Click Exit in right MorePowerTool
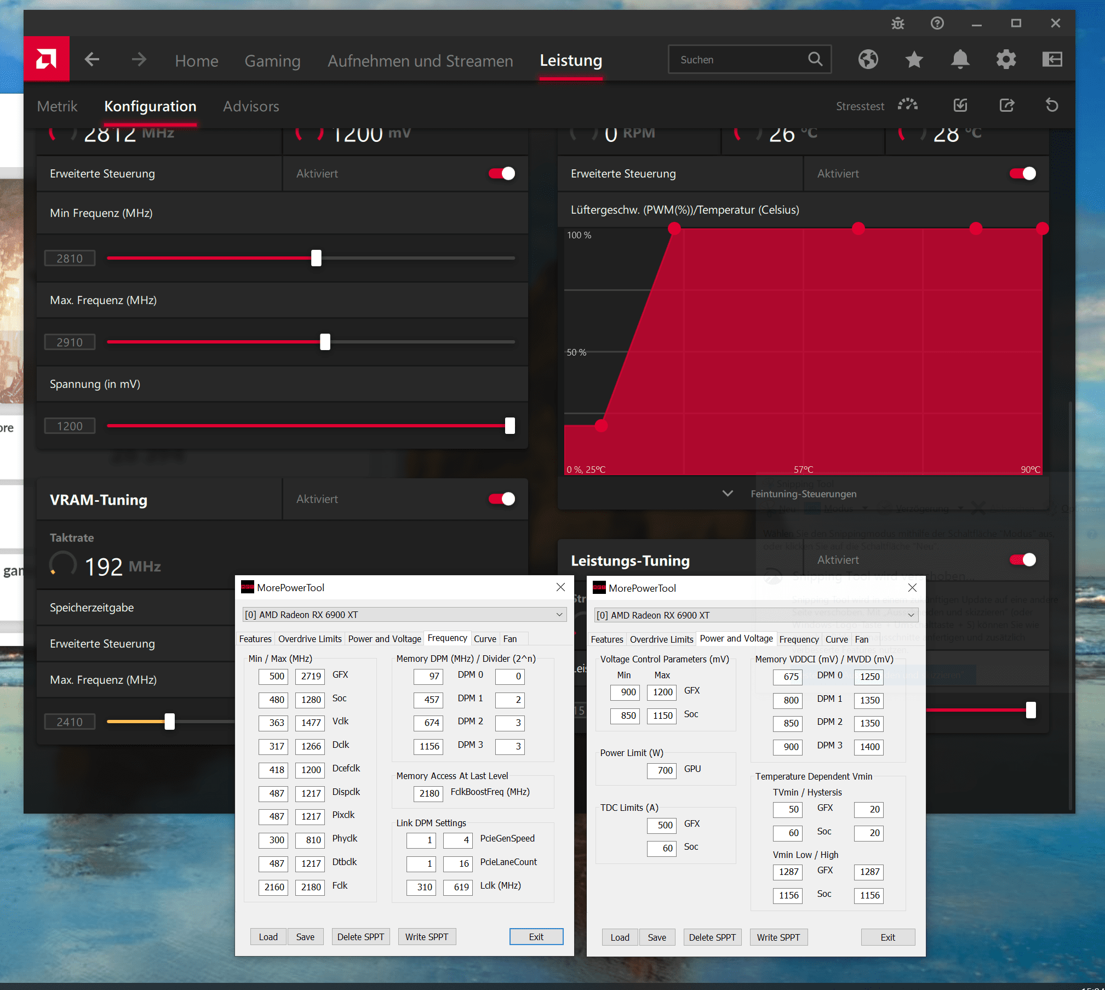Image resolution: width=1105 pixels, height=990 pixels. 888,937
